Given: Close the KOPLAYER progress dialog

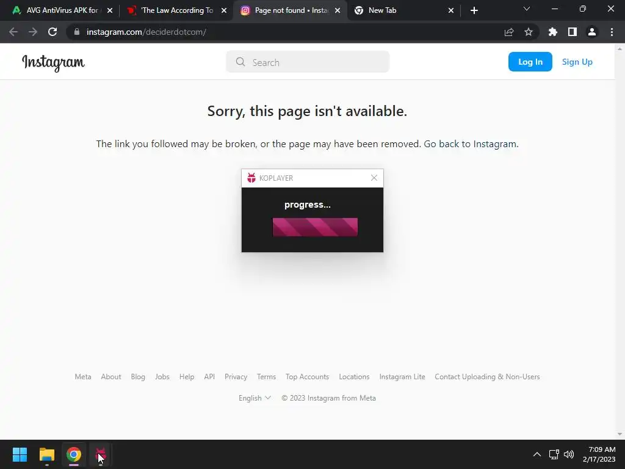Looking at the screenshot, I should [374, 178].
